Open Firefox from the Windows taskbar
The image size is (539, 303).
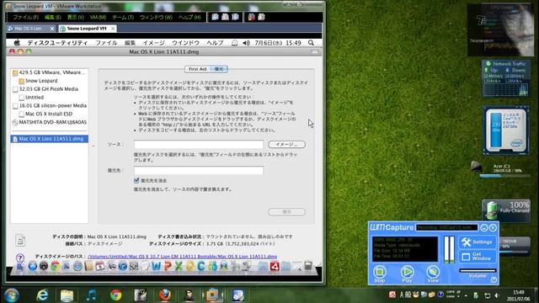(165, 295)
